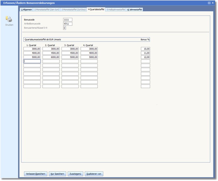Select the 3 Monatsstaffel (Jul-Dez) tab
Image resolution: width=218 pixels, height=181 pixels.
click(73, 10)
